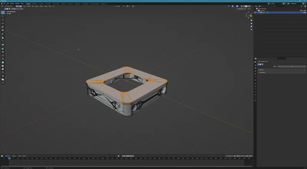The width and height of the screenshot is (307, 169).
Task: Select the Shear tool
Action: tap(3, 80)
